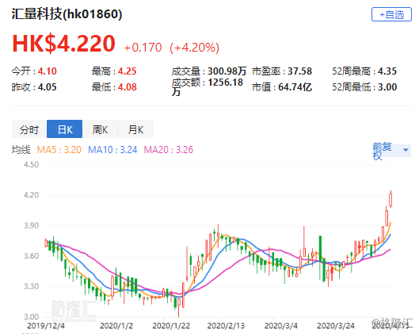Click the 4.50 price axis label

[x=31, y=164]
